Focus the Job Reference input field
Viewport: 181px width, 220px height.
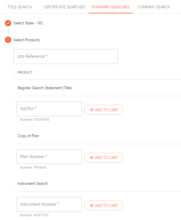66,56
